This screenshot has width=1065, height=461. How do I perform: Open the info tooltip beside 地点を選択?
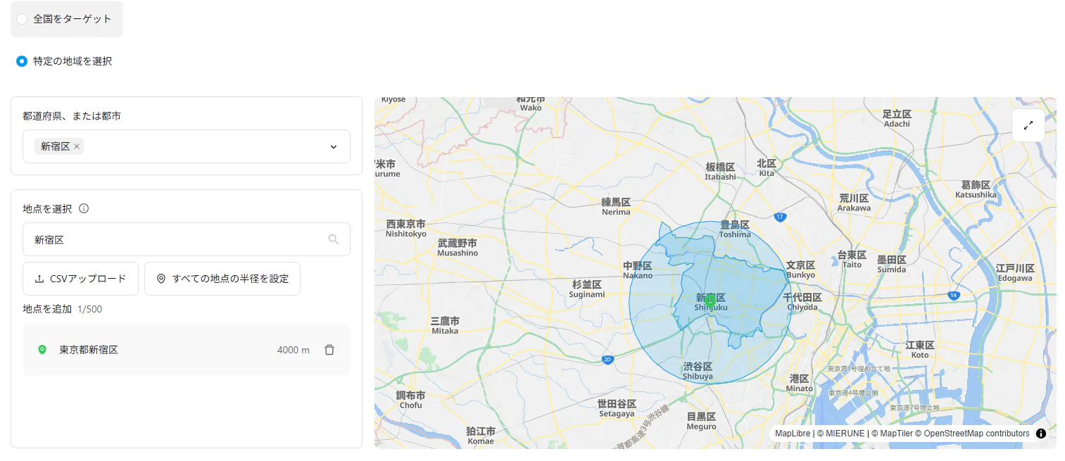pyautogui.click(x=84, y=208)
